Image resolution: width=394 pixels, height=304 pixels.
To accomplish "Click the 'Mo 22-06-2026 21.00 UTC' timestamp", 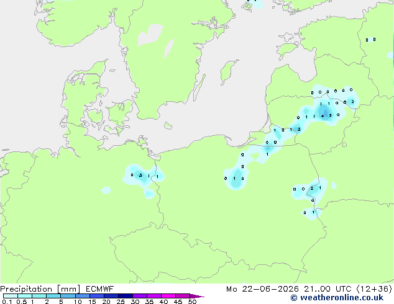I will (290, 289).
